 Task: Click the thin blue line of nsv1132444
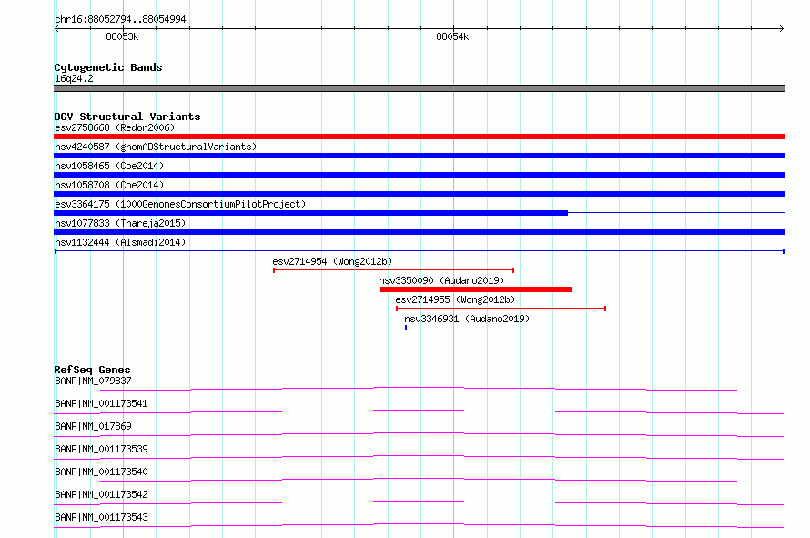click(x=419, y=251)
